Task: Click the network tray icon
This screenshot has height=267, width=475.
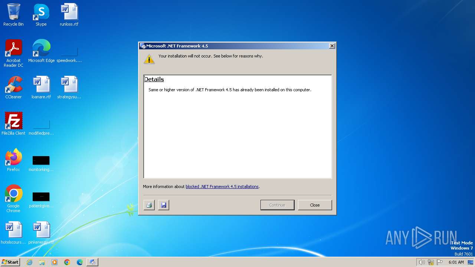Action: pyautogui.click(x=430, y=262)
